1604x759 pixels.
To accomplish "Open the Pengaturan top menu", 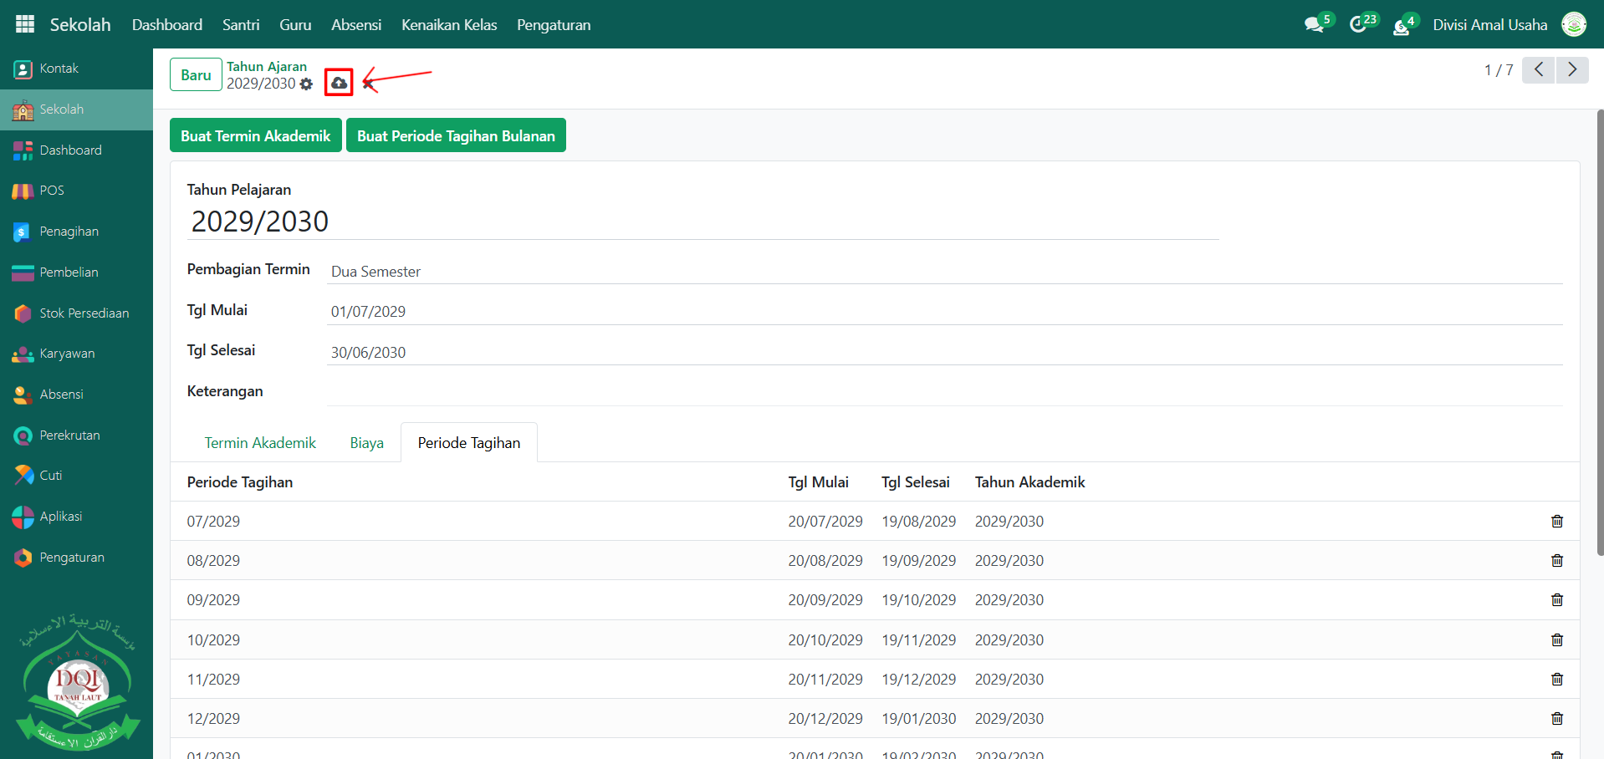I will pyautogui.click(x=553, y=25).
